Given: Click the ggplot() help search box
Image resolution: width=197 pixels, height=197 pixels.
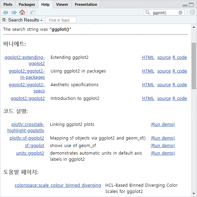Looking at the screenshot, I should (164, 12).
